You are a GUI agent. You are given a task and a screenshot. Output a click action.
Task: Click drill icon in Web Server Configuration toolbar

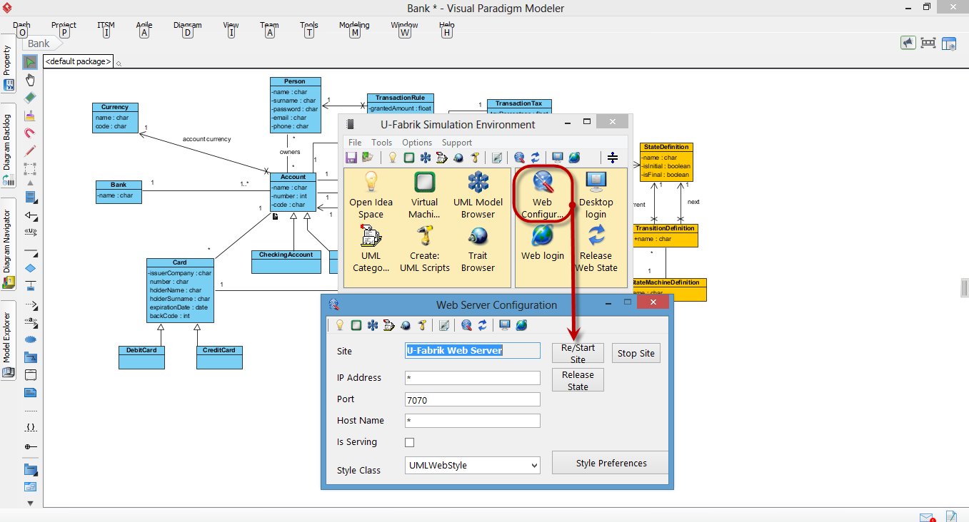(x=422, y=325)
